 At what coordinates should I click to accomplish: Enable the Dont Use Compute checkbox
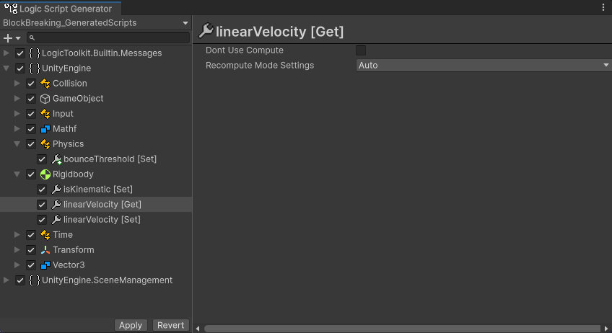point(361,50)
